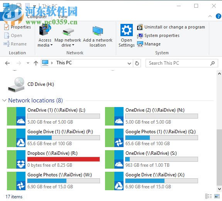Select Google Drive (1) P: icon
This screenshot has width=222, height=201.
16,138
